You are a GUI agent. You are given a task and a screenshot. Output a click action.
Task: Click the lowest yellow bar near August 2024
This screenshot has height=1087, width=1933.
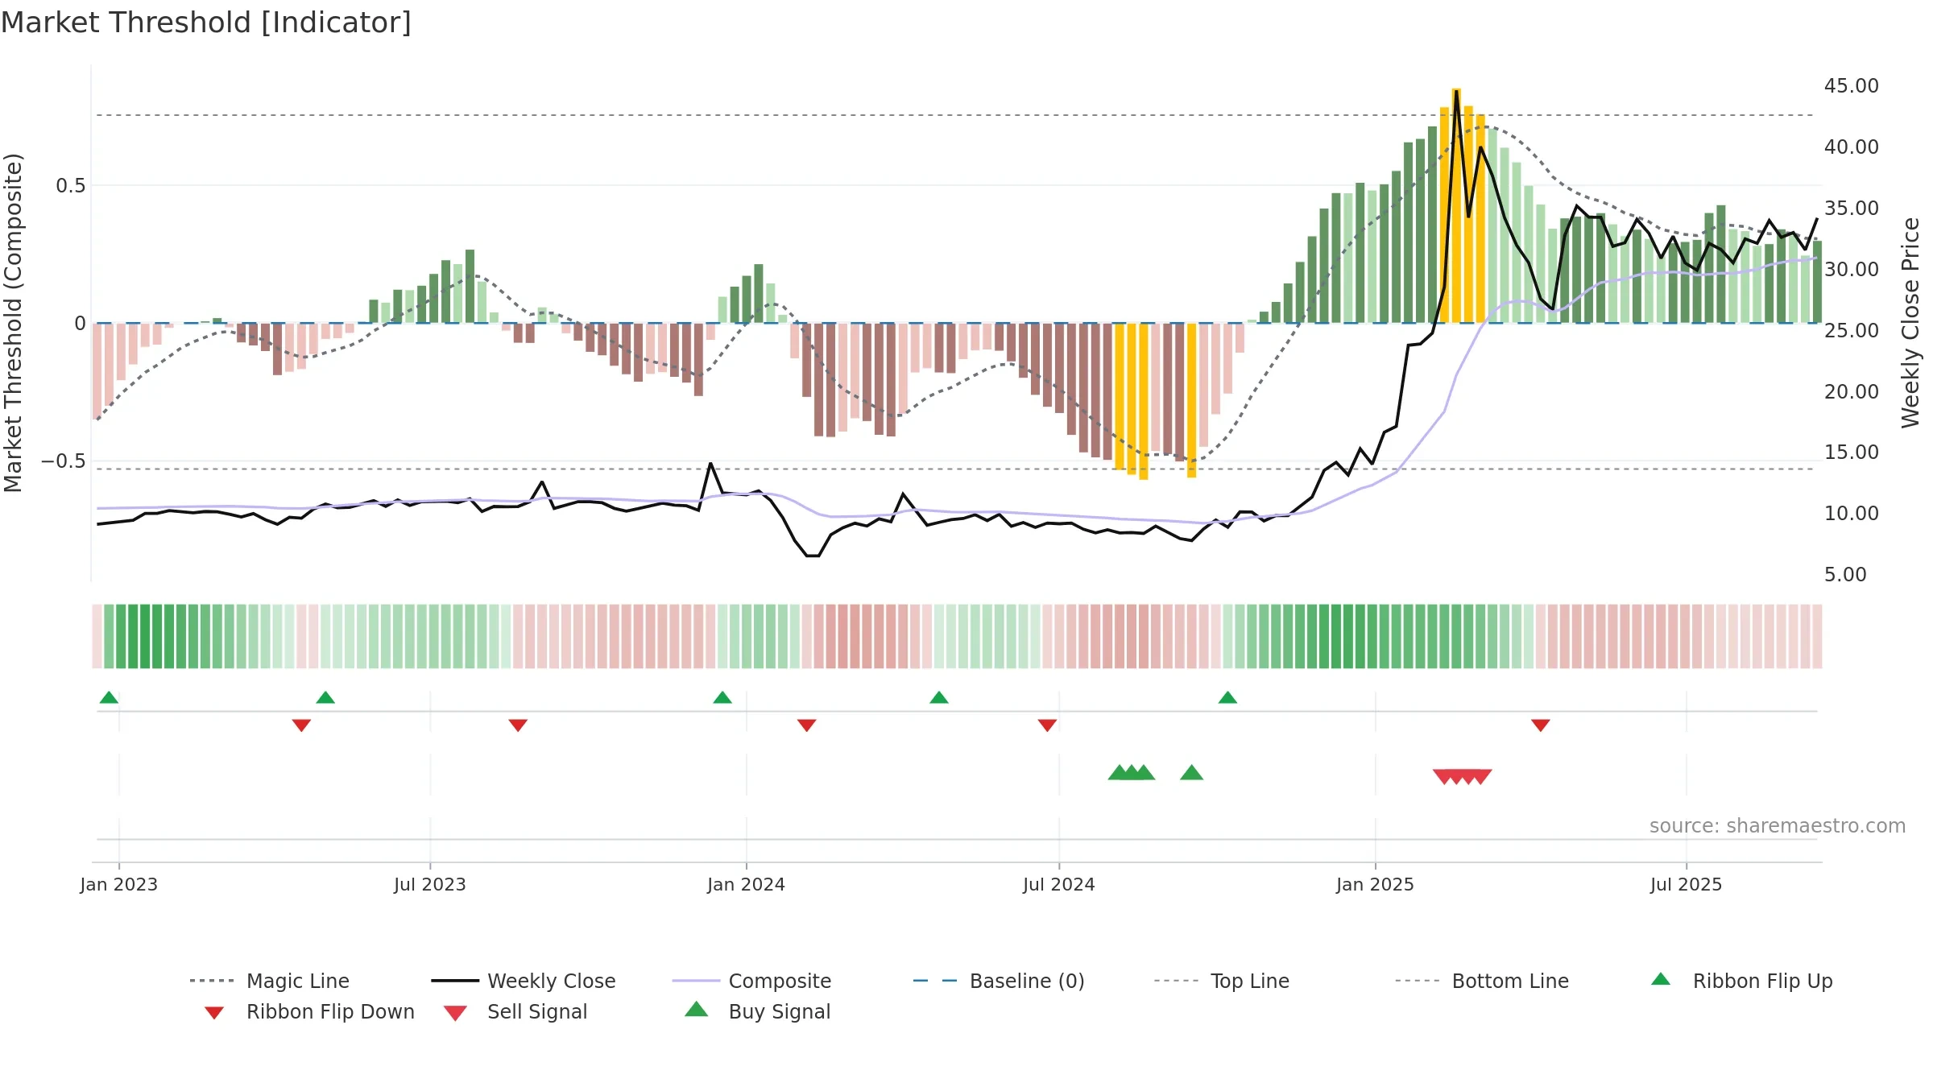coord(1144,401)
